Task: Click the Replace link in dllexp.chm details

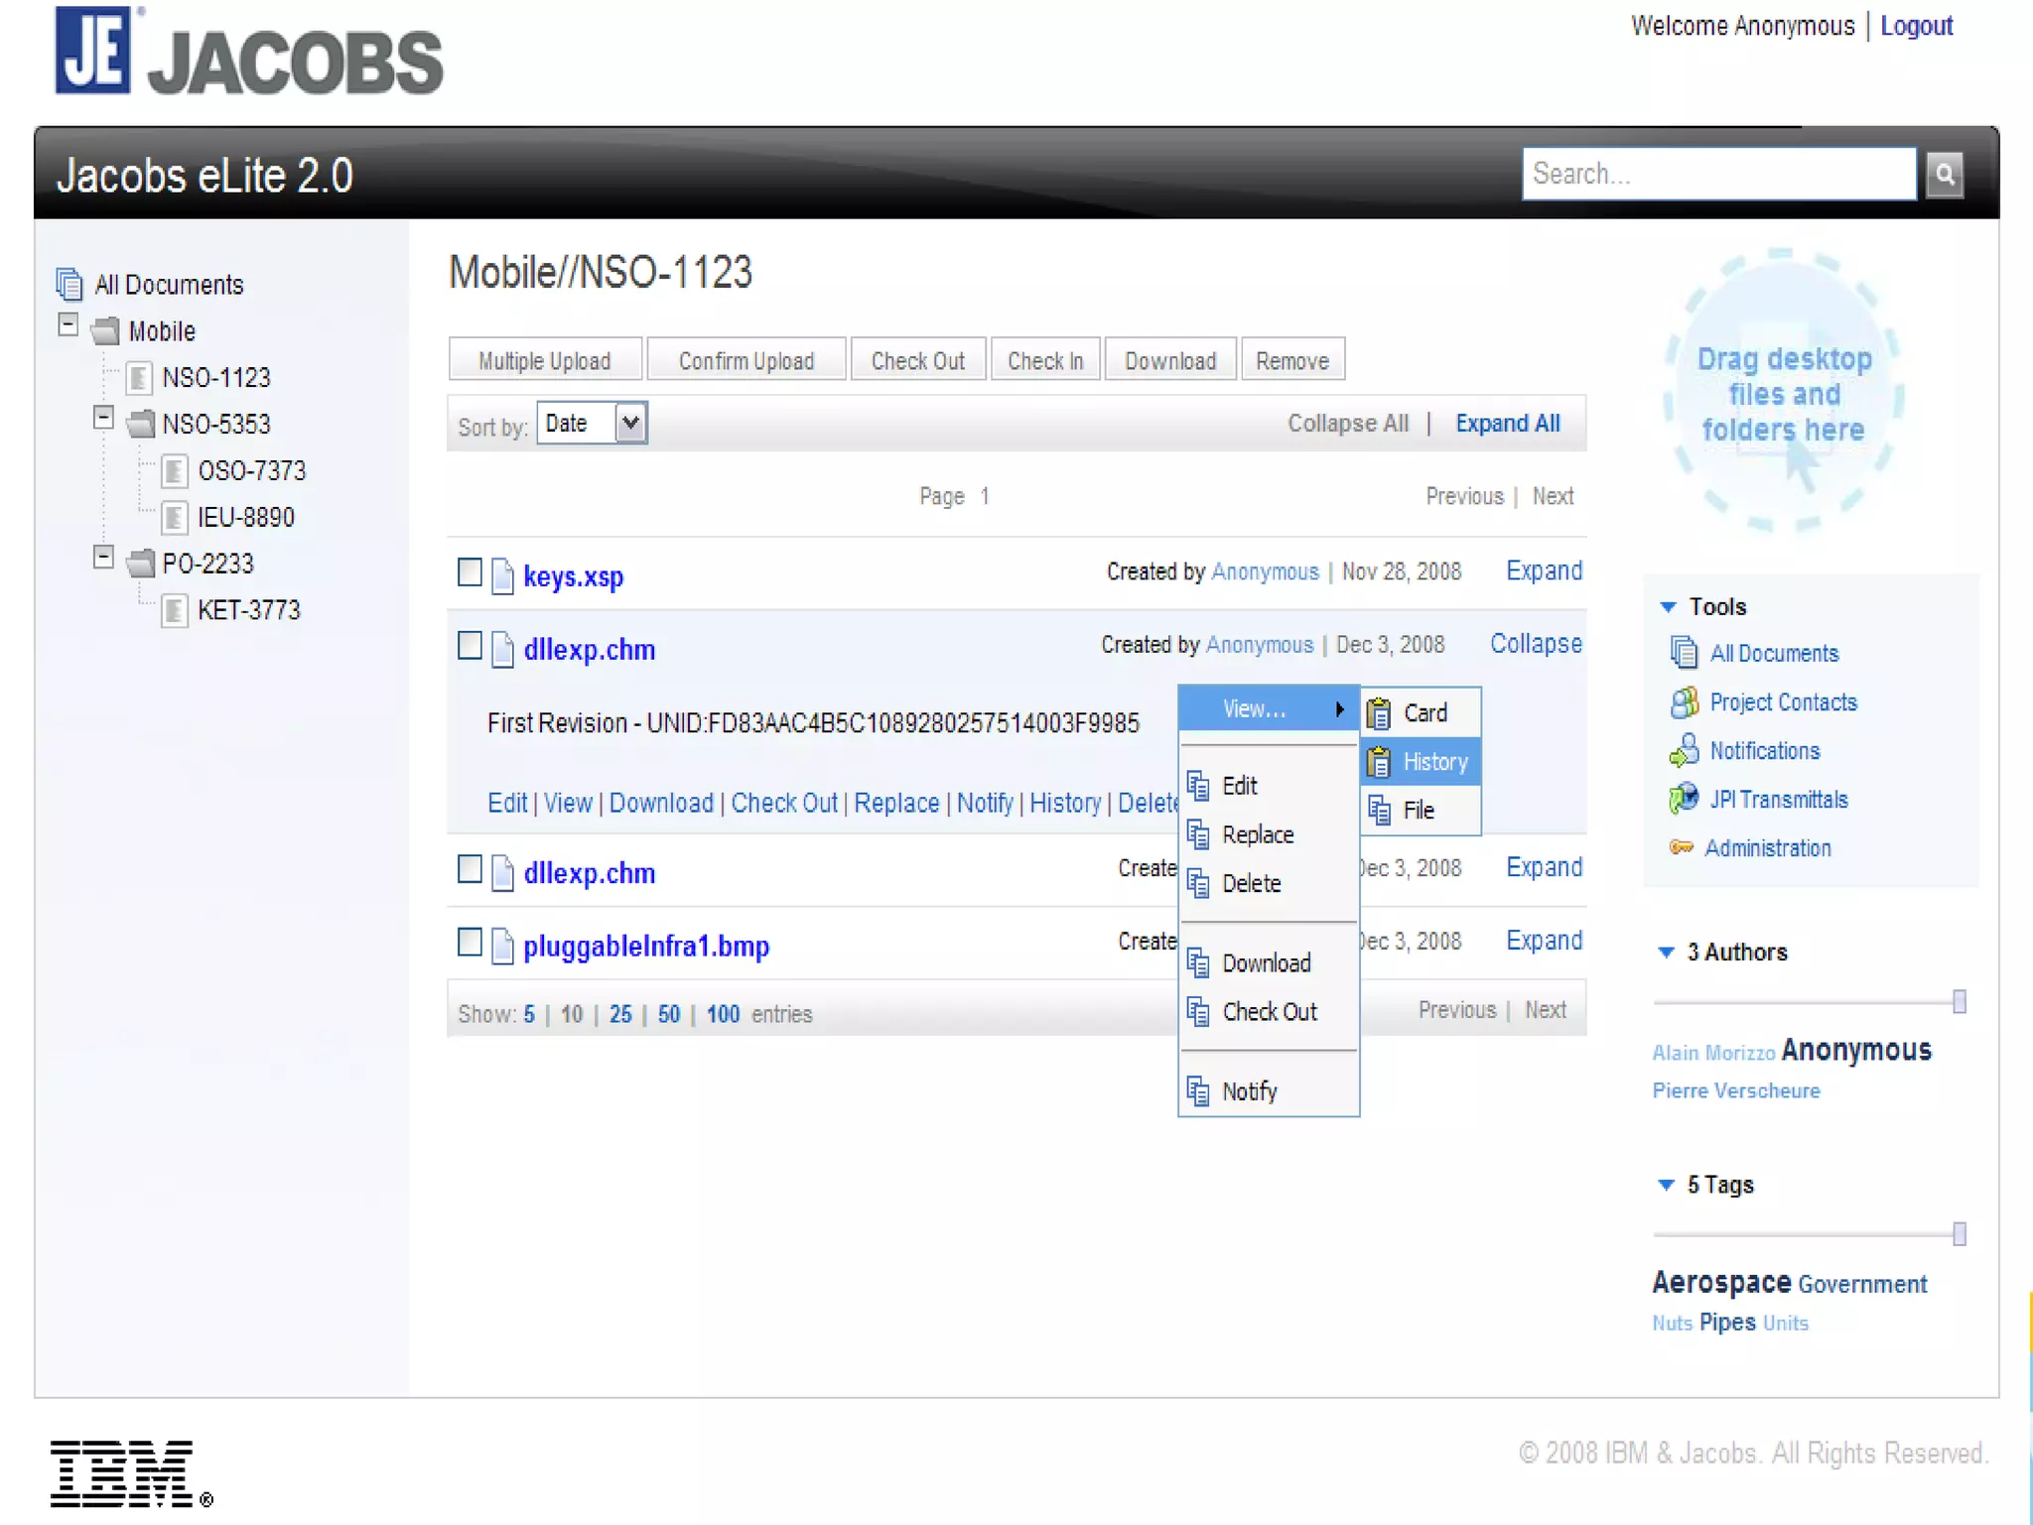Action: [x=896, y=803]
